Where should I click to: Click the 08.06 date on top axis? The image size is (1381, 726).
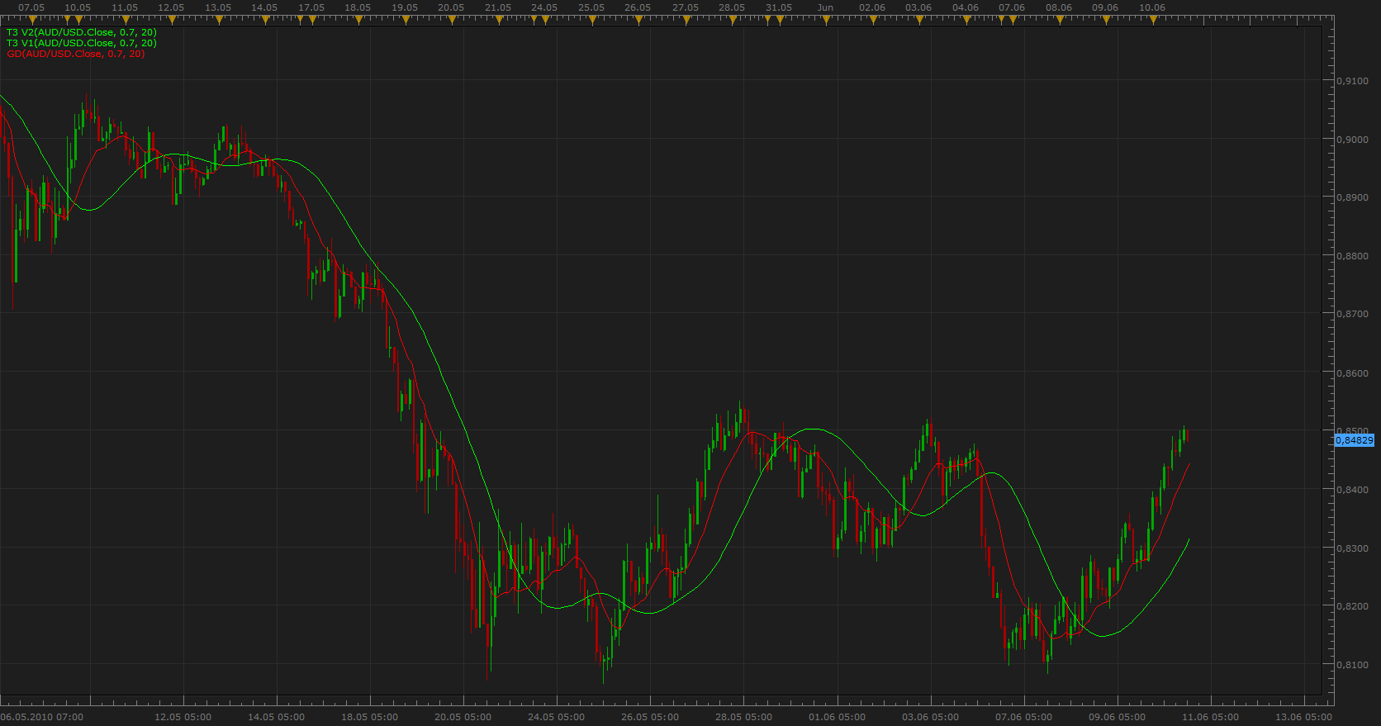1059,7
